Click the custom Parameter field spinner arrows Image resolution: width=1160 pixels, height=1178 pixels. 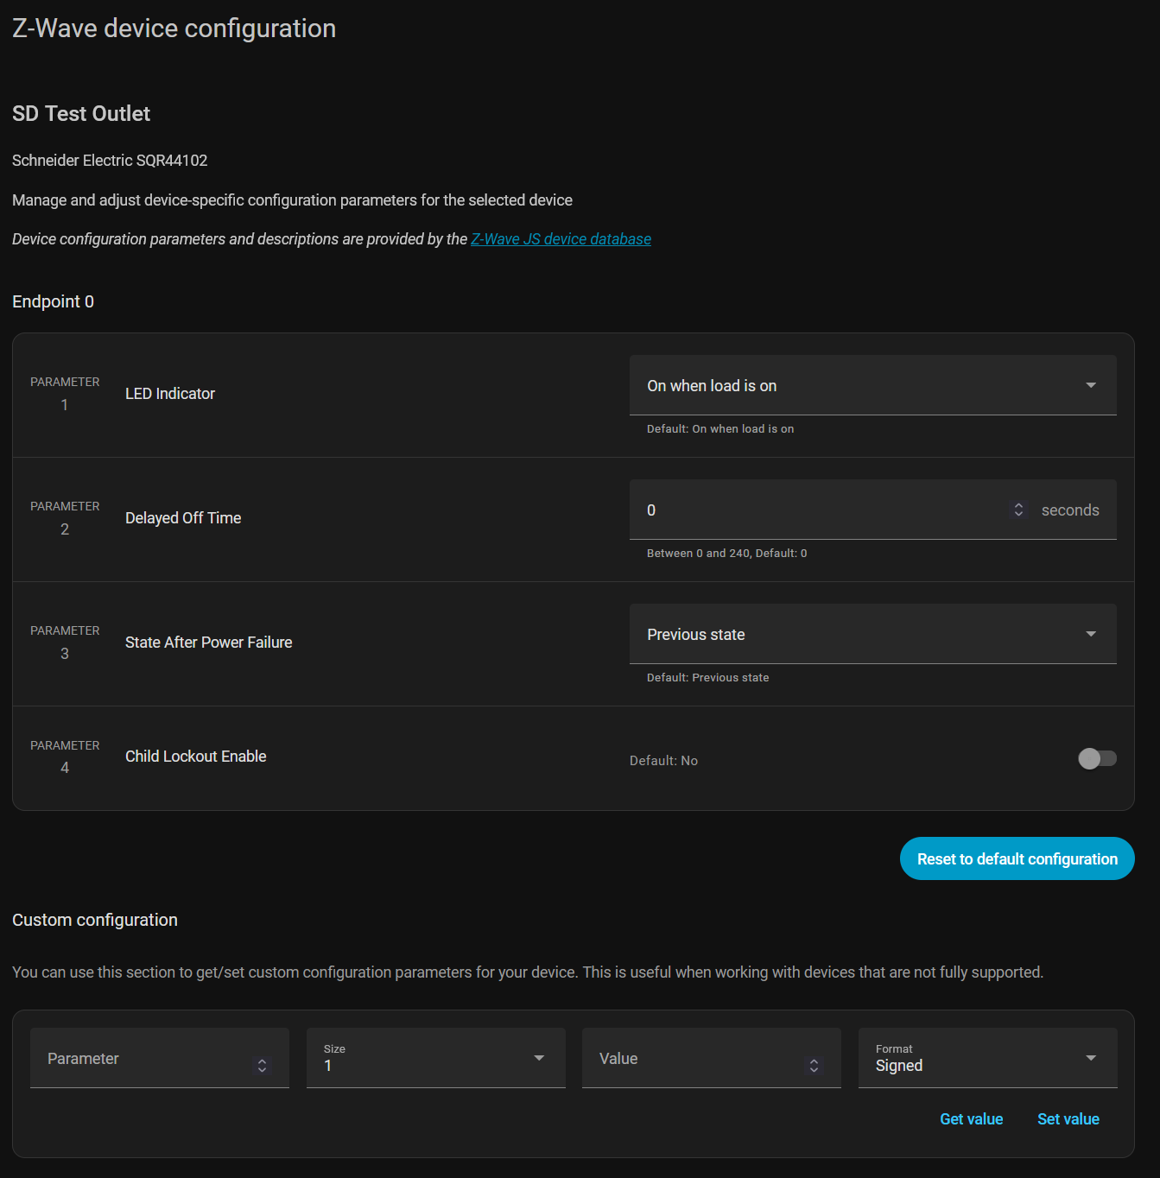(262, 1066)
